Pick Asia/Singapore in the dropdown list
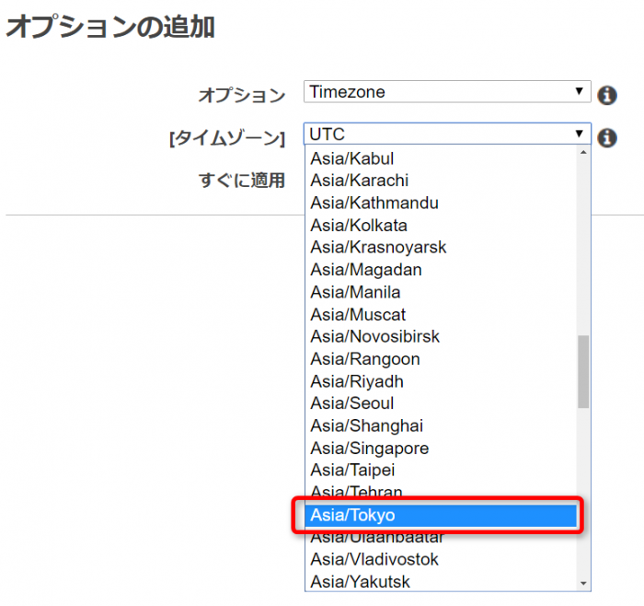Viewport: 644px width, 606px height. pyautogui.click(x=441, y=449)
